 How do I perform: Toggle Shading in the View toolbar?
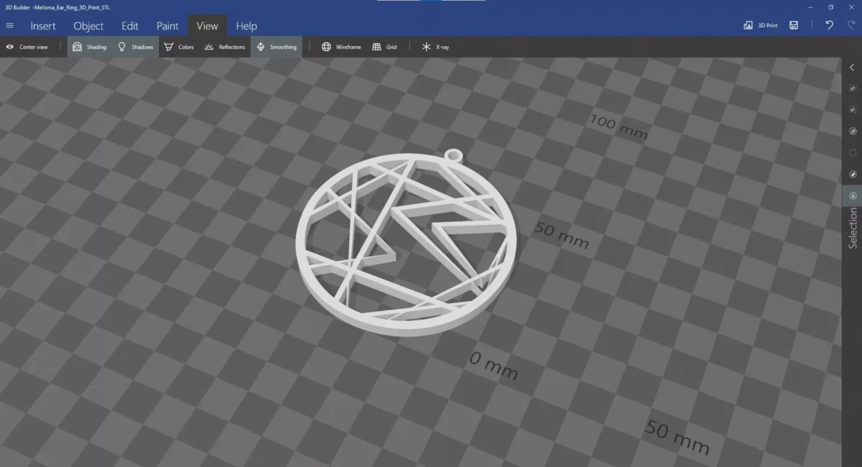tap(89, 47)
